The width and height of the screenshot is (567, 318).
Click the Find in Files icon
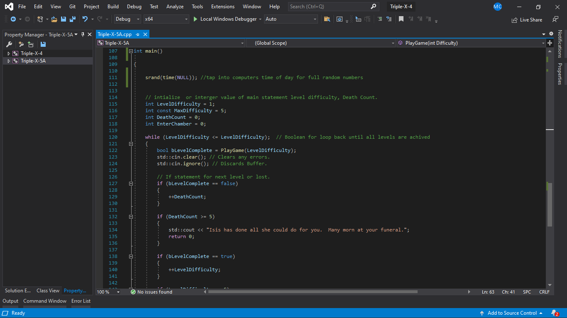(x=327, y=19)
